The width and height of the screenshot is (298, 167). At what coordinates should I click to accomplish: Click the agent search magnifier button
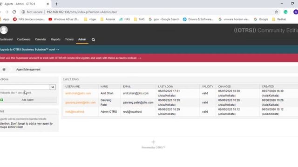[53, 87]
